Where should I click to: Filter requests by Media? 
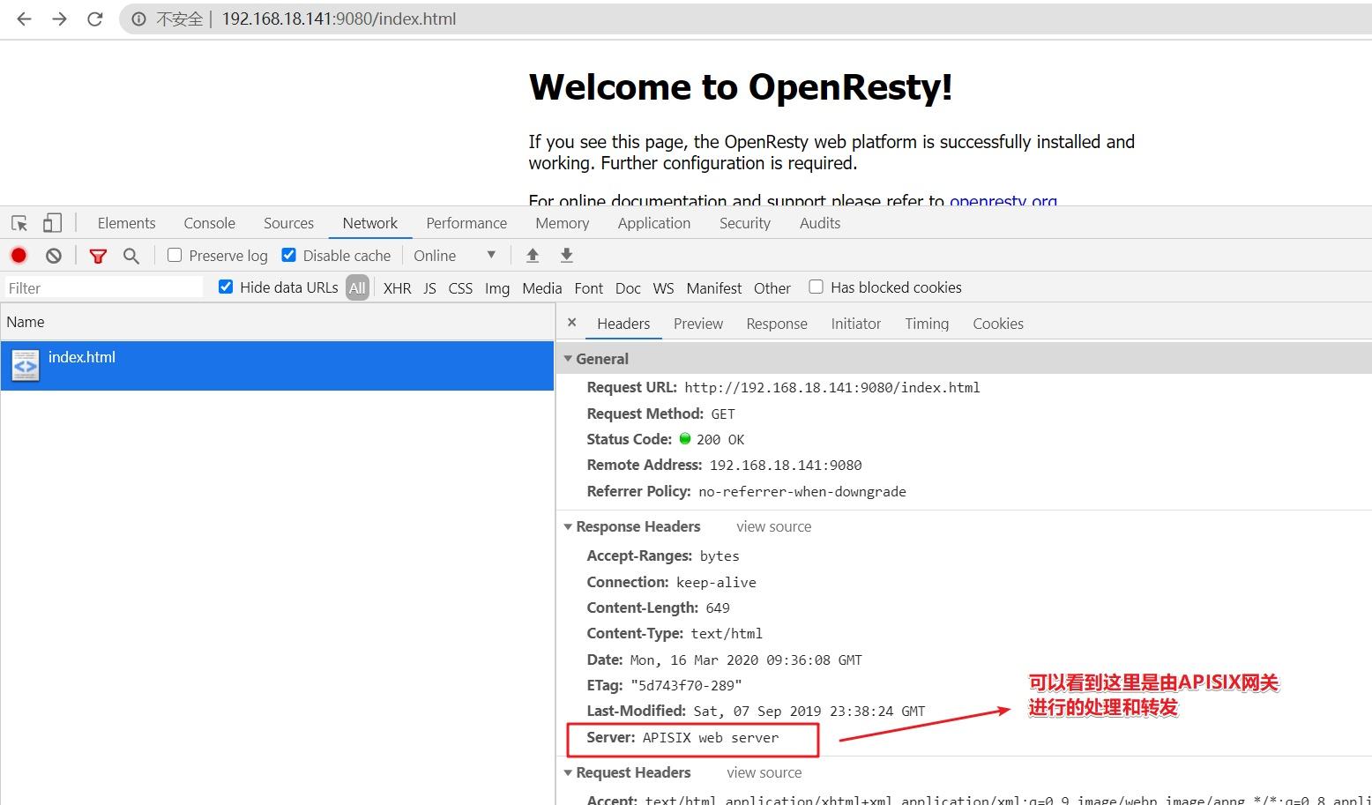541,287
